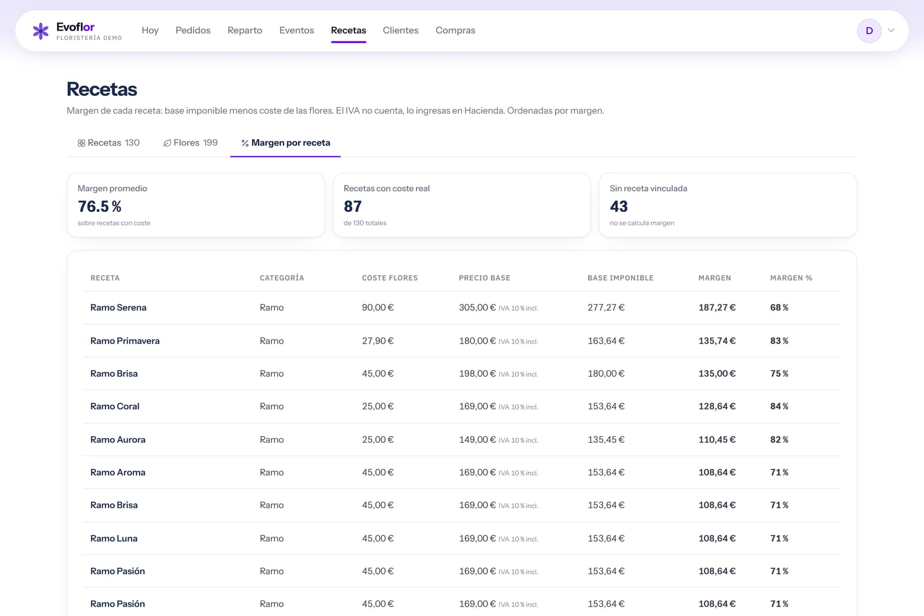Switch to the Recetas 130 tab
Viewport: 924px width, 616px height.
109,143
